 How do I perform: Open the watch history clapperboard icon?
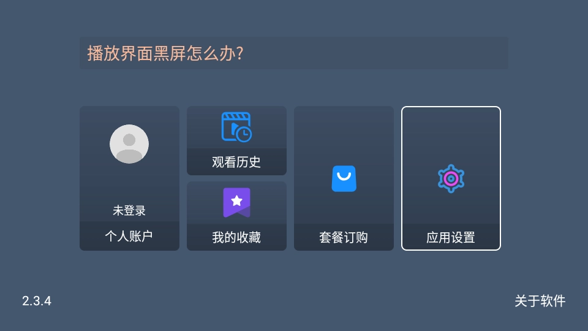(236, 127)
